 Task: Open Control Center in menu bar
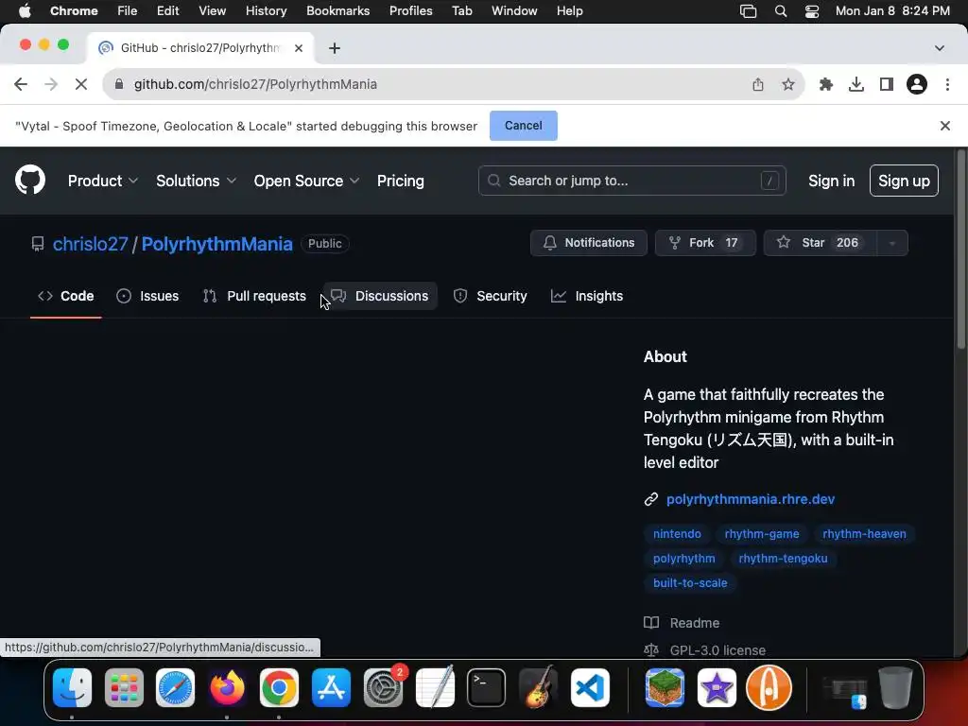click(811, 11)
